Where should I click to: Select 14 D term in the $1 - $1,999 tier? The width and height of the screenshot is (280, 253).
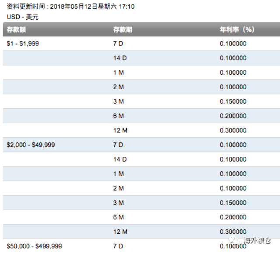coord(120,58)
